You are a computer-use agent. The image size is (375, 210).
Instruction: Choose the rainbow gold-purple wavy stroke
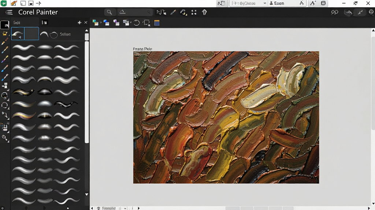23,116
